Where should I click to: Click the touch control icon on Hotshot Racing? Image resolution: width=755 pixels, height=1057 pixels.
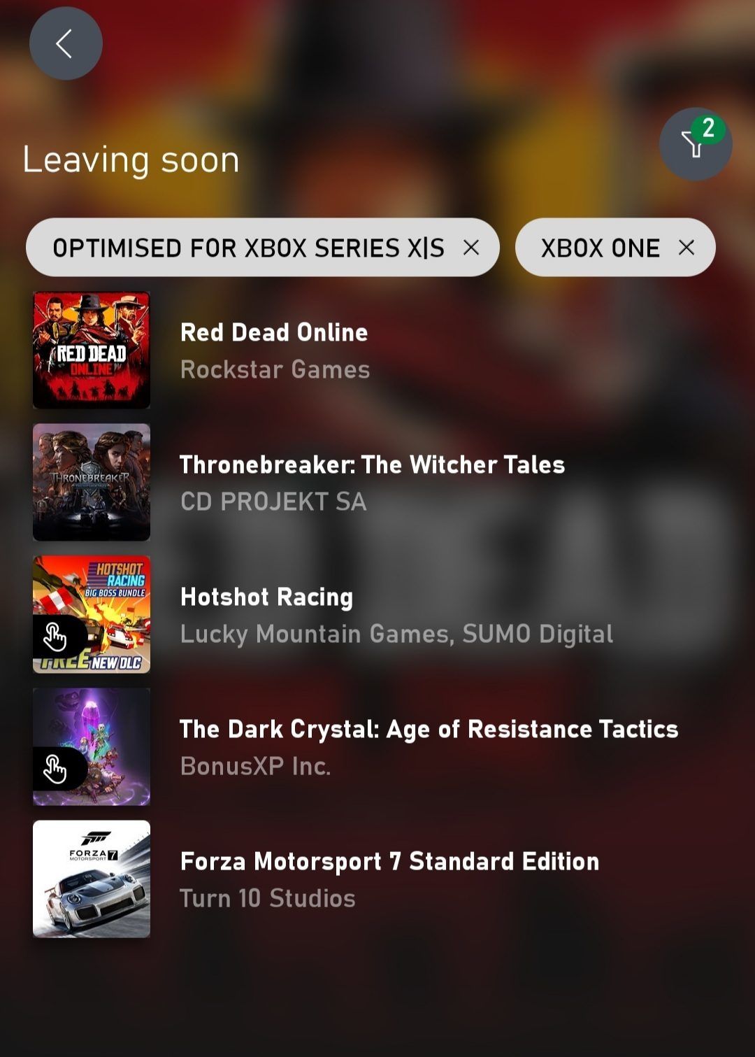point(56,637)
